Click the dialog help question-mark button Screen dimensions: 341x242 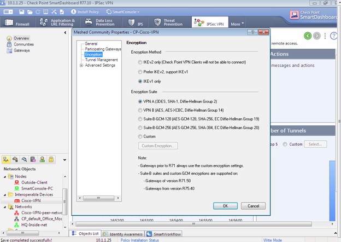coord(252,32)
